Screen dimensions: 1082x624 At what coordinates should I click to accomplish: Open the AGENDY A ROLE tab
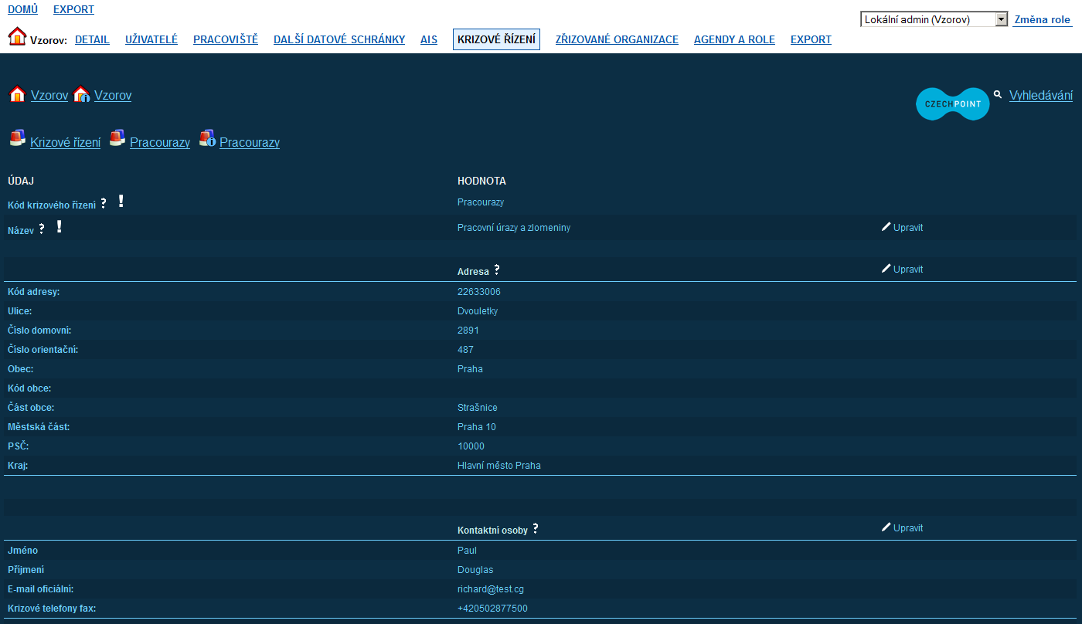click(x=734, y=39)
